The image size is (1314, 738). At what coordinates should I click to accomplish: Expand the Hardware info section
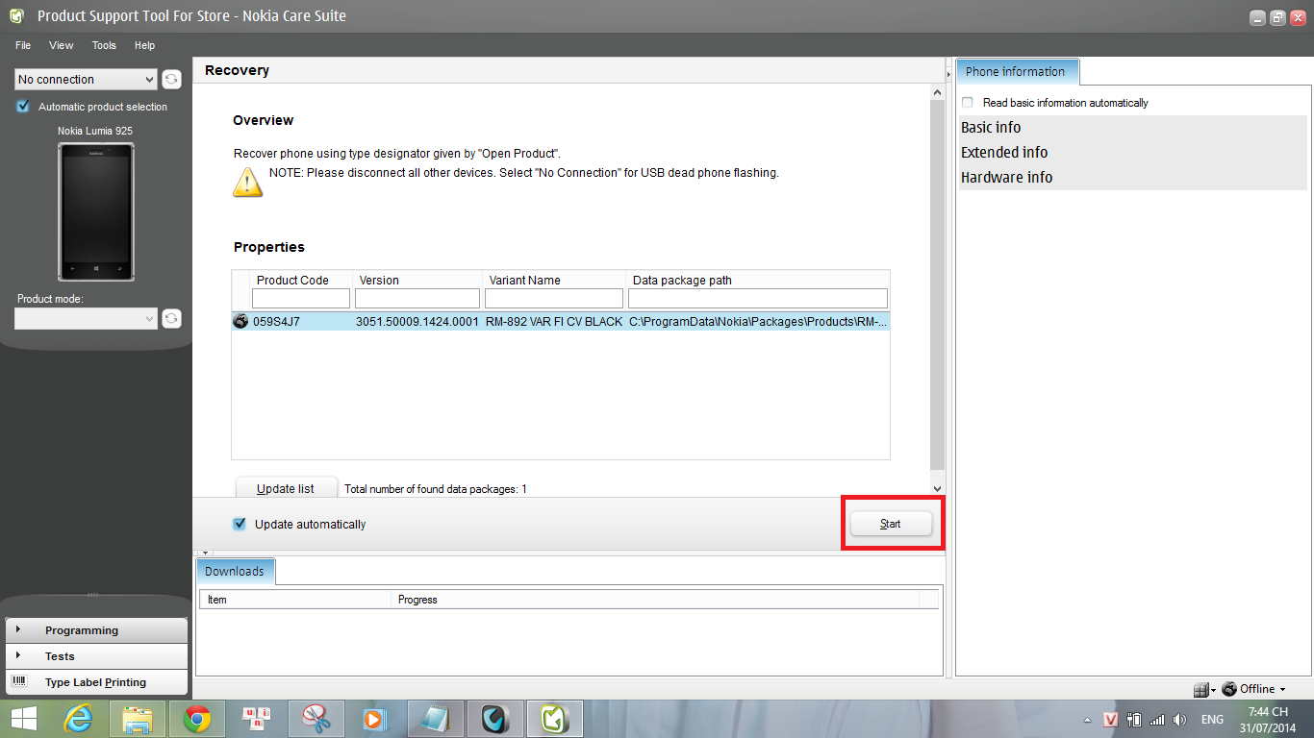[x=1132, y=178]
